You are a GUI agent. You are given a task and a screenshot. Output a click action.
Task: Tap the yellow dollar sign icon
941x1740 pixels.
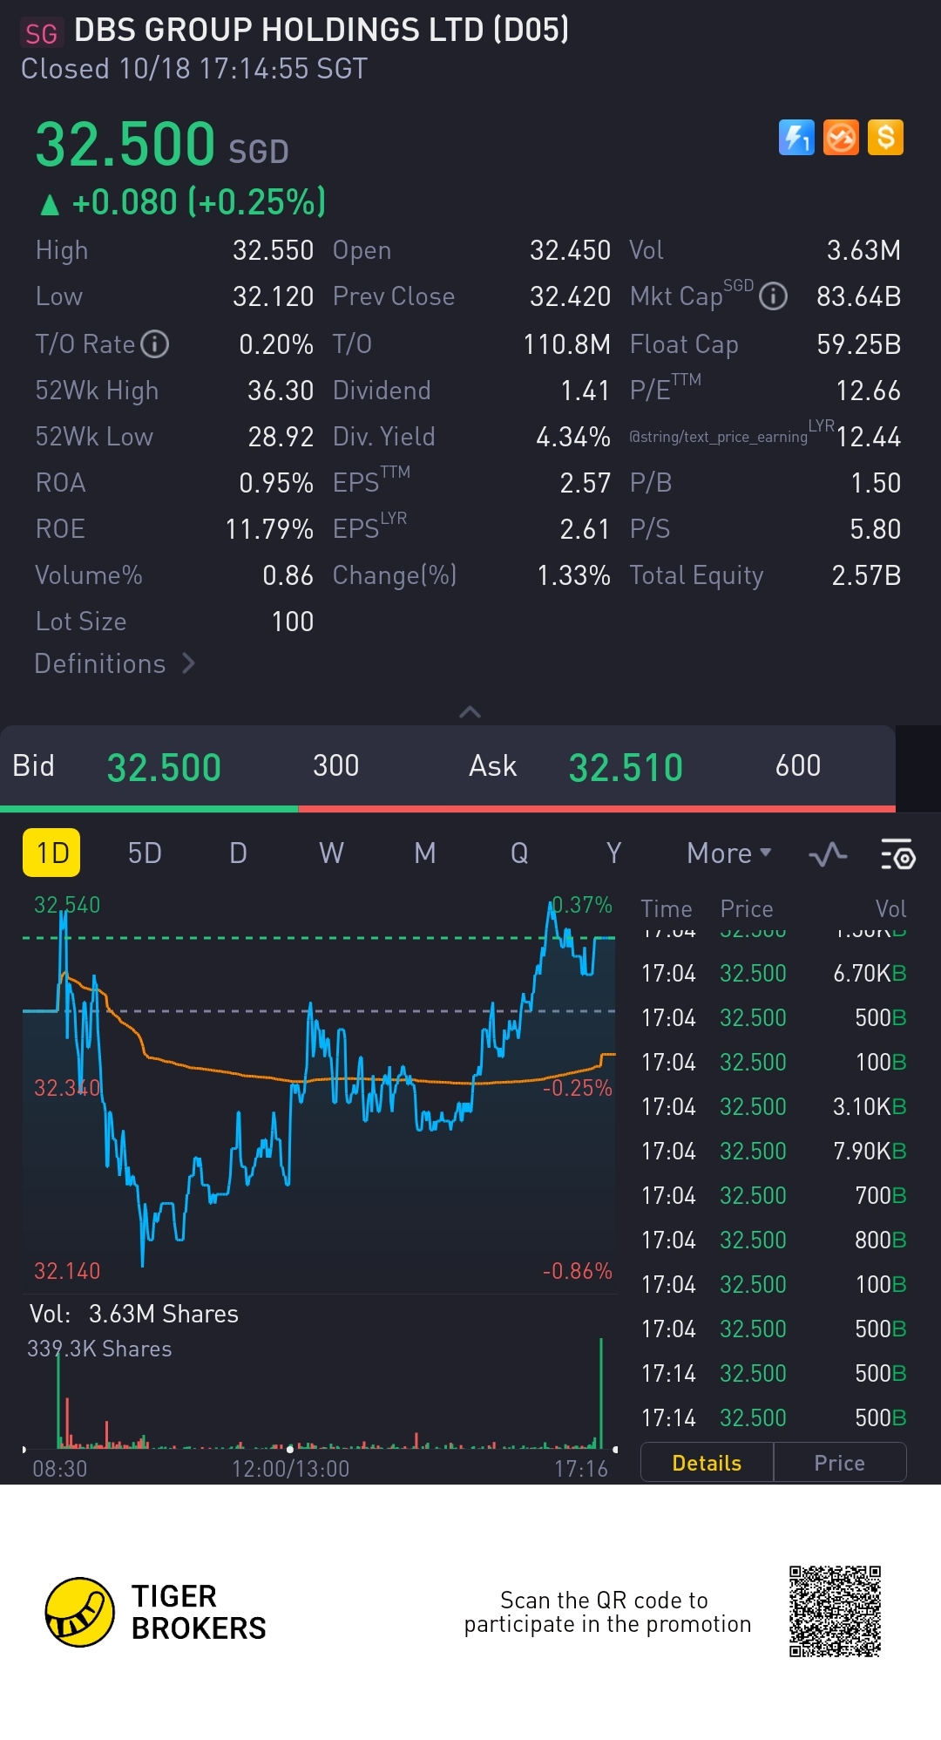(885, 138)
